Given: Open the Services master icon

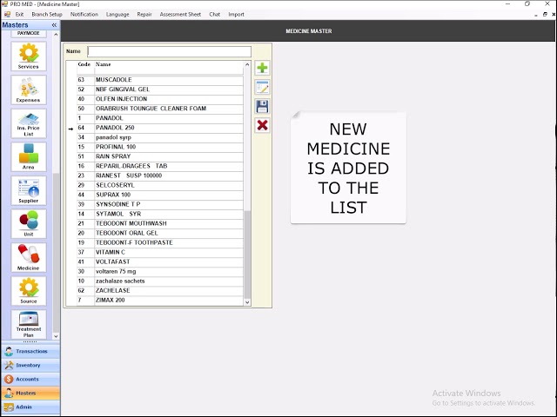Looking at the screenshot, I should coord(29,56).
